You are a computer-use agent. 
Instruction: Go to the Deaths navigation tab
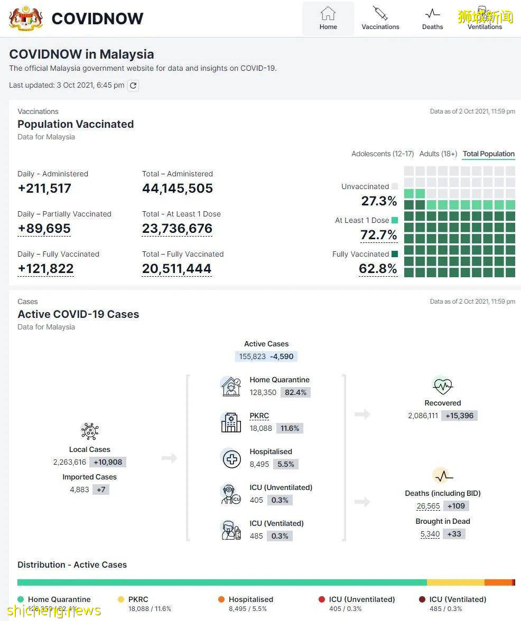click(x=432, y=18)
